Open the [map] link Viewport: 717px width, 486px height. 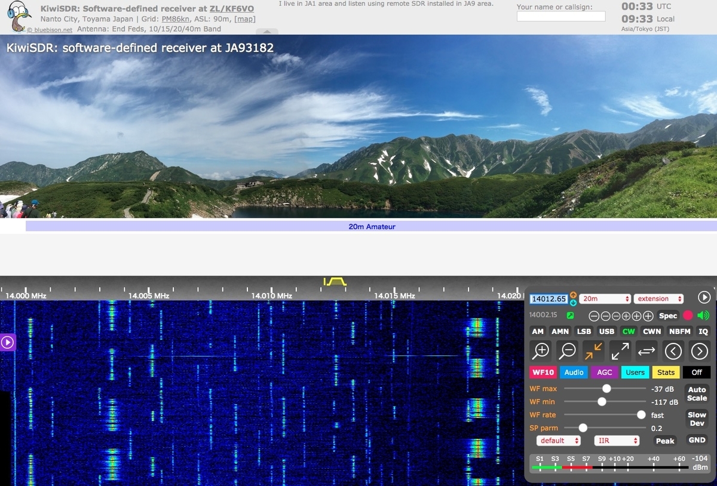coord(244,18)
